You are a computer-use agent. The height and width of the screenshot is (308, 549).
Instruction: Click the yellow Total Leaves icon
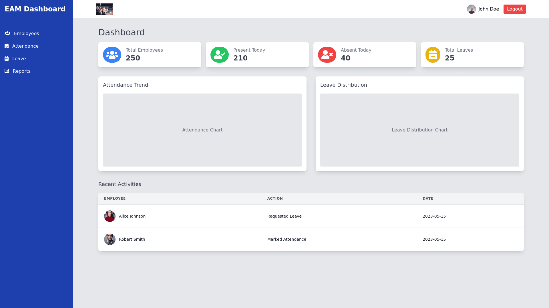tap(433, 55)
